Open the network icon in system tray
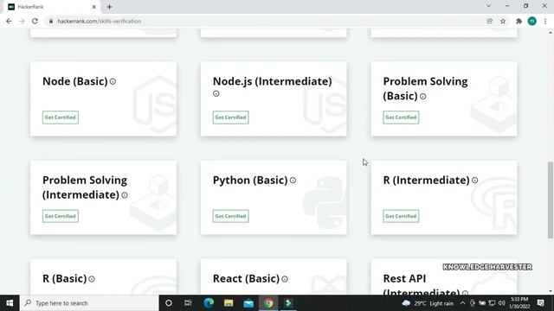 pos(492,303)
